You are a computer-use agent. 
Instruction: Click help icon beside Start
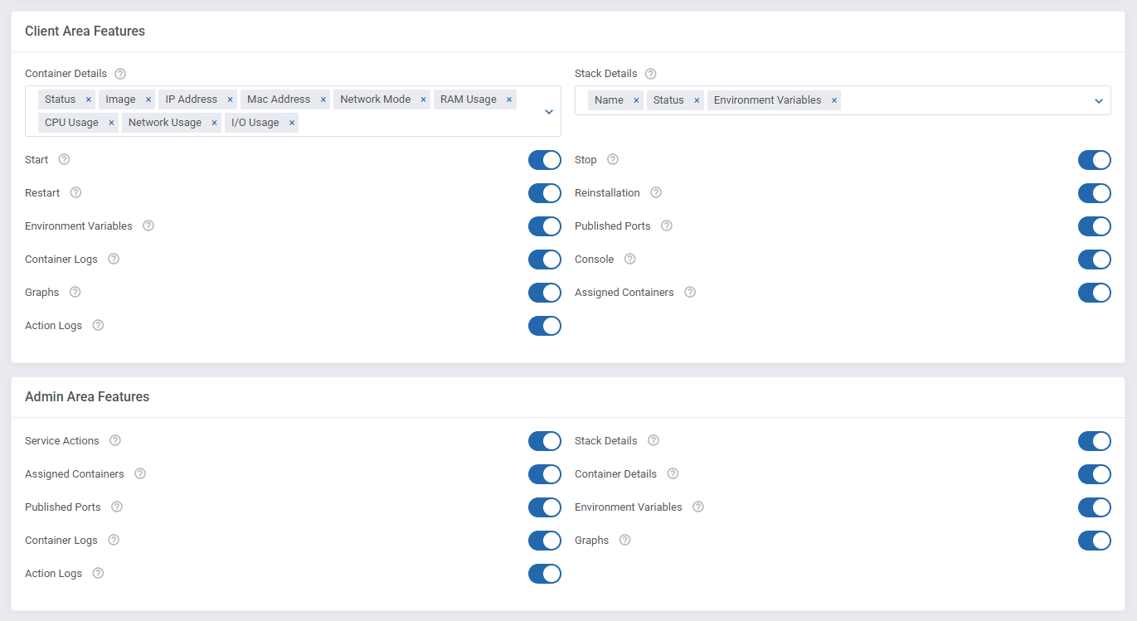64,159
